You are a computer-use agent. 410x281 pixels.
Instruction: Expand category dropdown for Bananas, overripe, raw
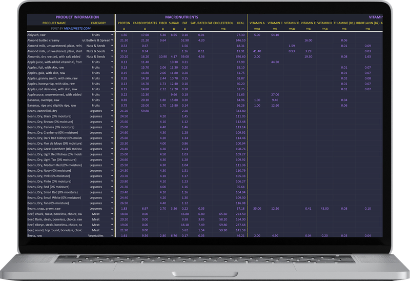click(112, 100)
